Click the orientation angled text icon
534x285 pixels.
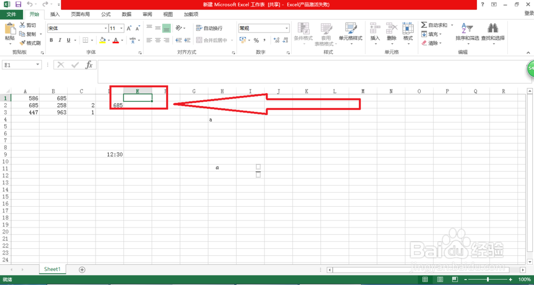pyautogui.click(x=179, y=28)
